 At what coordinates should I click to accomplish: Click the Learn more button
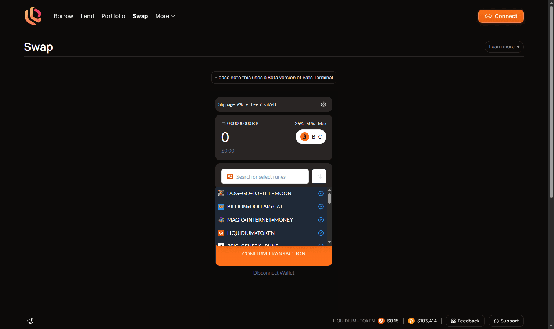click(504, 47)
